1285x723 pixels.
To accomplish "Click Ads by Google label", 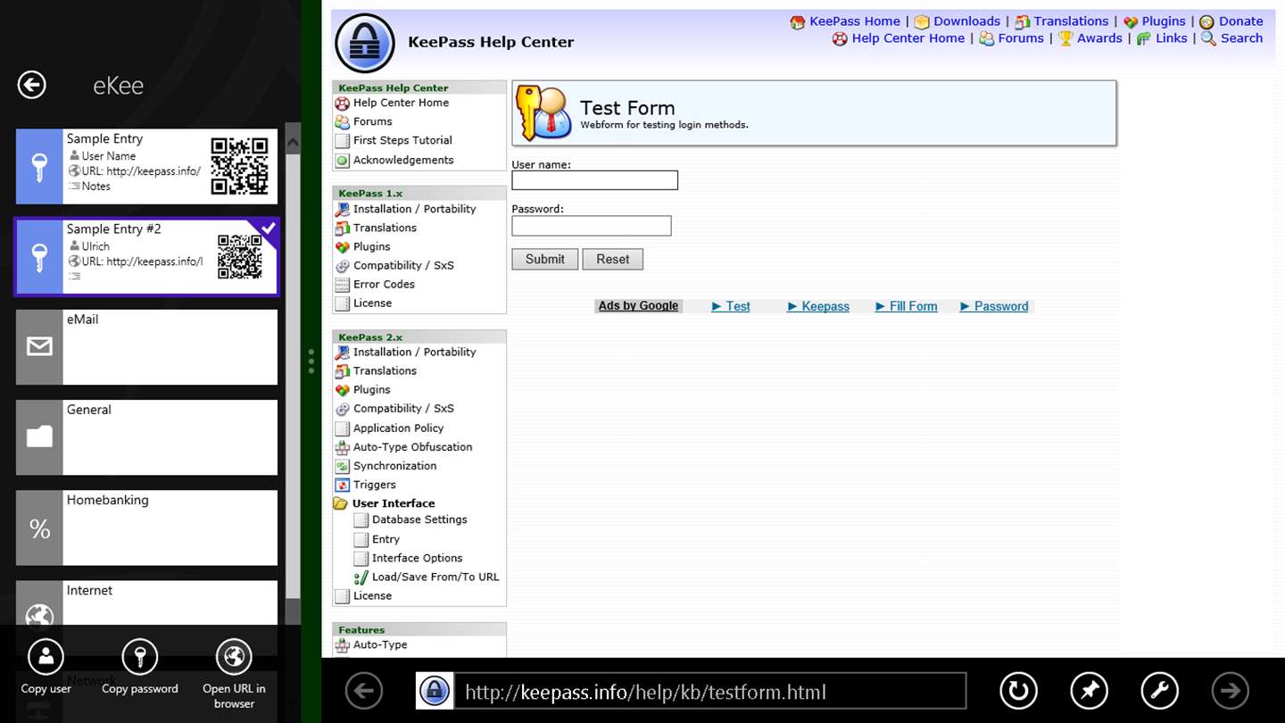I will (638, 306).
